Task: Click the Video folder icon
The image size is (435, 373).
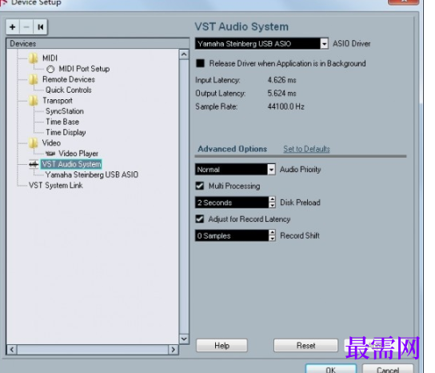Action: 34,143
